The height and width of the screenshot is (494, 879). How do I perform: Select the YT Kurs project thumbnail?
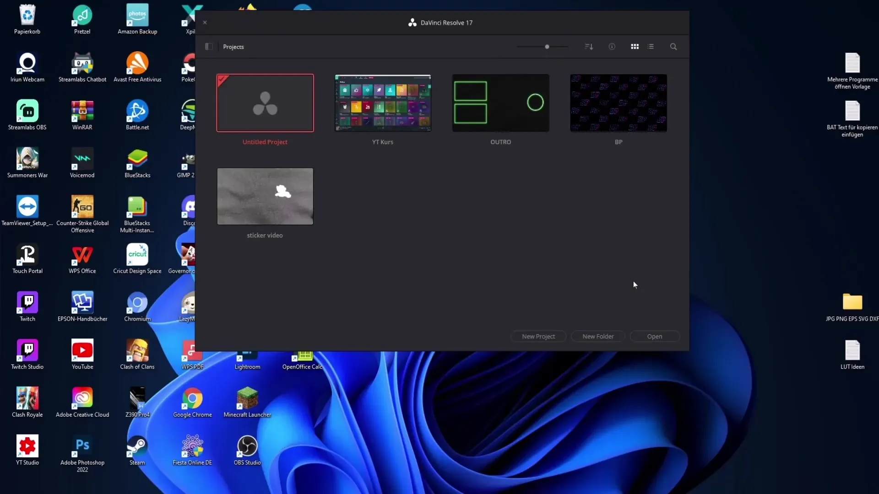(x=383, y=103)
